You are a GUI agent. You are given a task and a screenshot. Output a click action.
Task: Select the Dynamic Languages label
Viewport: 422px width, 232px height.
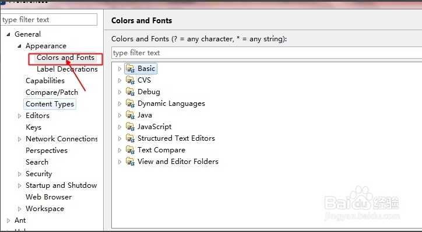[171, 103]
